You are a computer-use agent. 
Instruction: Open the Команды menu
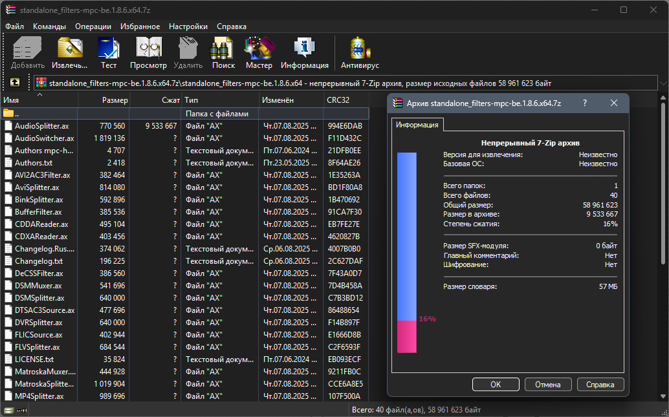(x=49, y=27)
